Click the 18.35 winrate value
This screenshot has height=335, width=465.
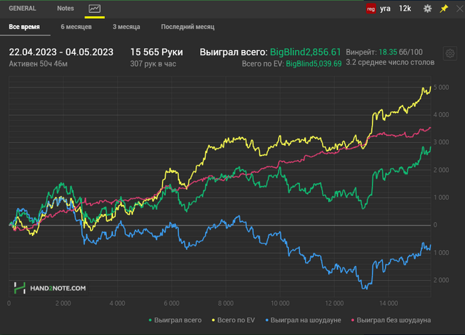(388, 53)
